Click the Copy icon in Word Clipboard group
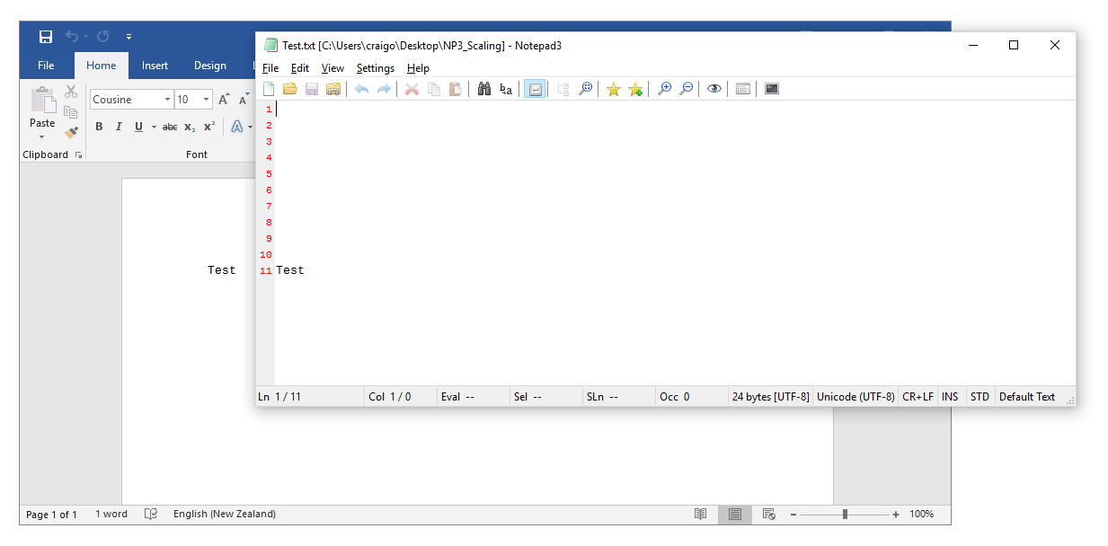The image size is (1108, 546). pyautogui.click(x=71, y=112)
